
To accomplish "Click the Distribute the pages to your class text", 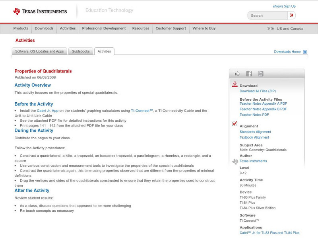I will tap(43, 138).
